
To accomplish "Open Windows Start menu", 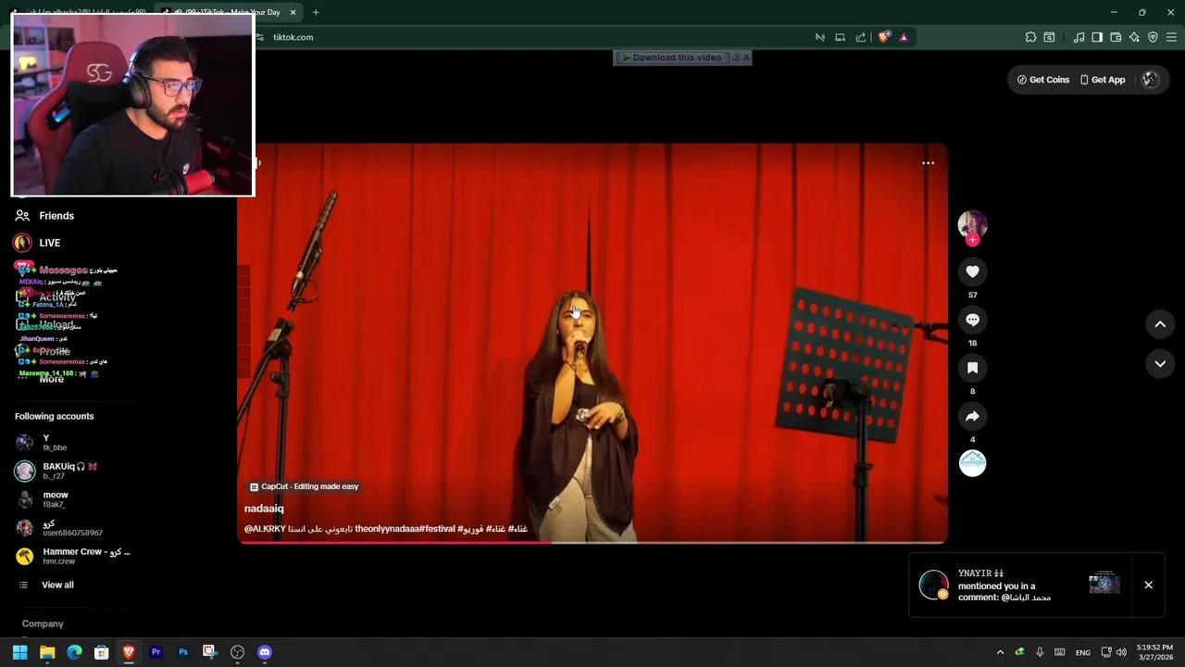I will tap(19, 652).
